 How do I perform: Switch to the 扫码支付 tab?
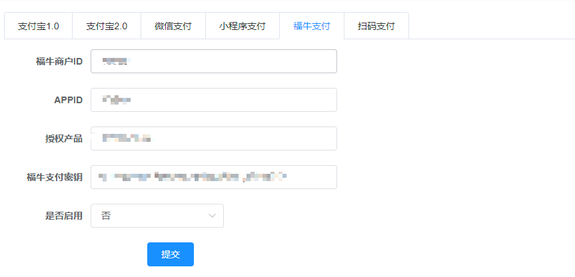(376, 27)
